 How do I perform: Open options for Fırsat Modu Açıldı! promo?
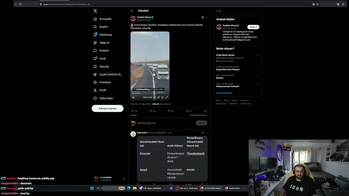(x=258, y=55)
